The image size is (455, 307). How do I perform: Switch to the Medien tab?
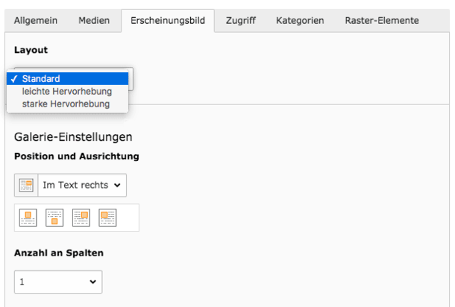tap(94, 21)
